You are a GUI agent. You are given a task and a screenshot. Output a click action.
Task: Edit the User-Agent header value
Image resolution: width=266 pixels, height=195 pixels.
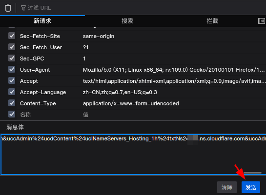[174, 70]
